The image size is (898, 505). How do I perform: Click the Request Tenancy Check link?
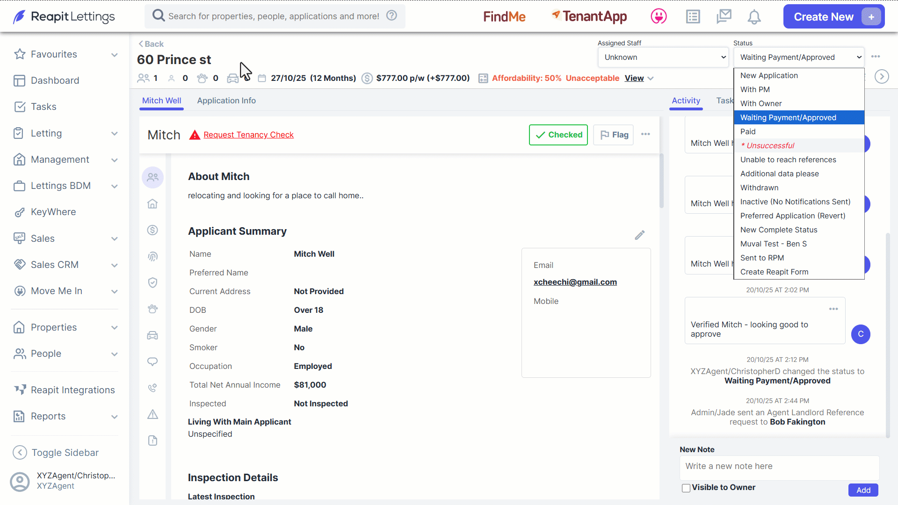[x=248, y=135]
